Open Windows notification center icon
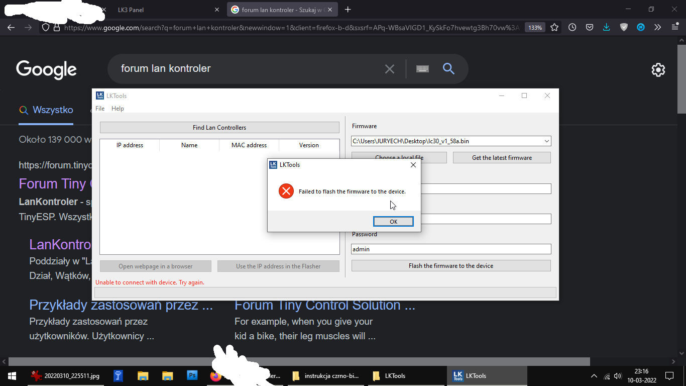Image resolution: width=686 pixels, height=386 pixels. (x=669, y=375)
